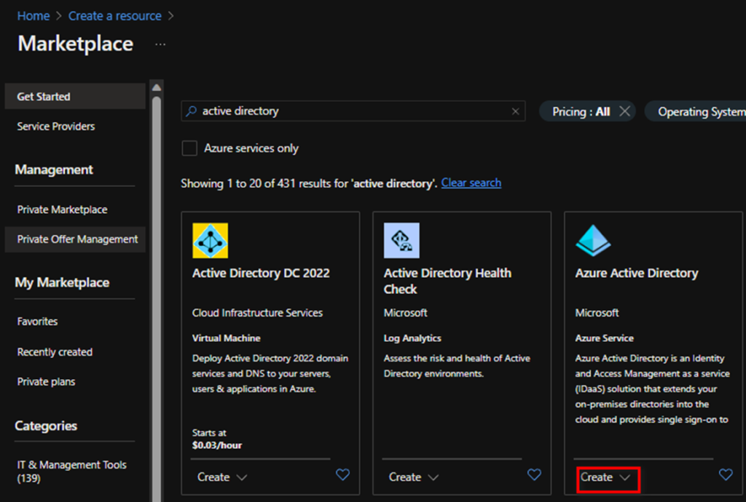This screenshot has height=502, width=746.
Task: Click the $0.03/hour price text
Action: pos(217,445)
